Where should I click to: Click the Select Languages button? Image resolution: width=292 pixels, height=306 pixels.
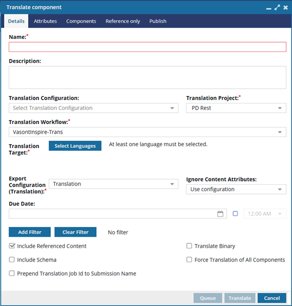pyautogui.click(x=75, y=146)
